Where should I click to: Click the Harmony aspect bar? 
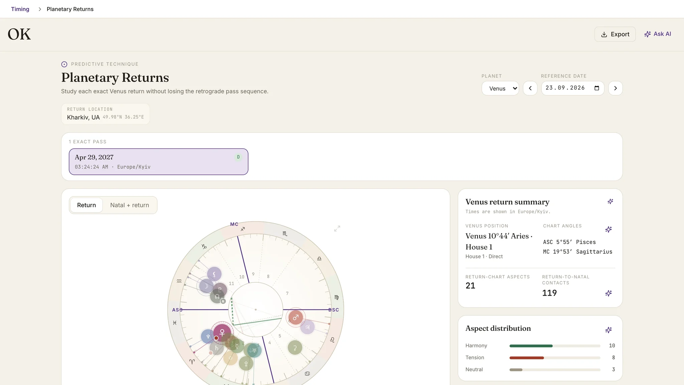[x=555, y=346]
